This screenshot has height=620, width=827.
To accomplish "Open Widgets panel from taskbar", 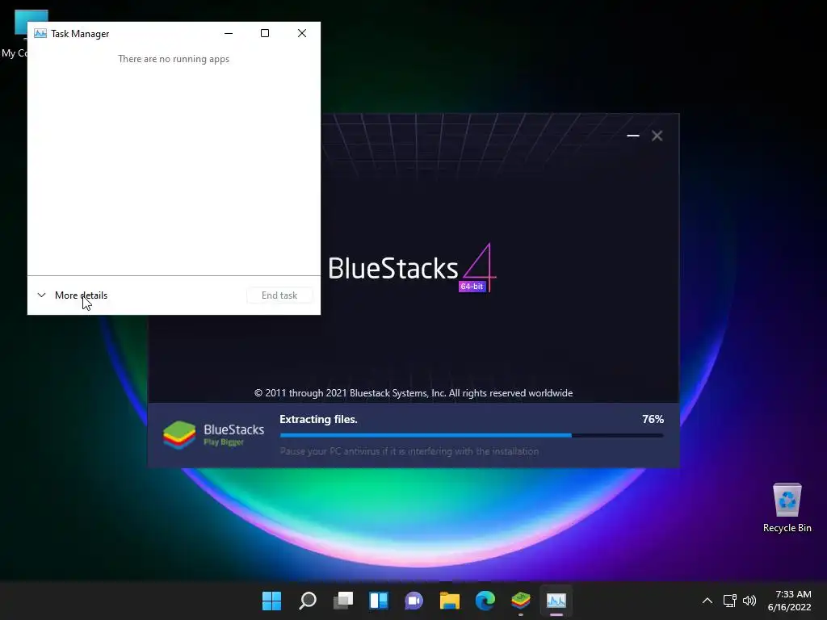I will (x=379, y=601).
